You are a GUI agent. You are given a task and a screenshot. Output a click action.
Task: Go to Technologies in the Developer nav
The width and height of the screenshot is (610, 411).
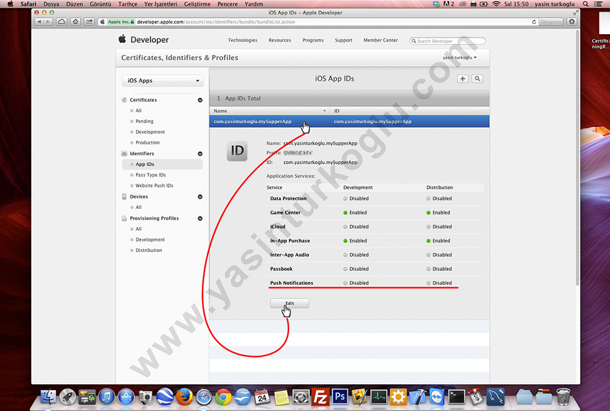(242, 40)
